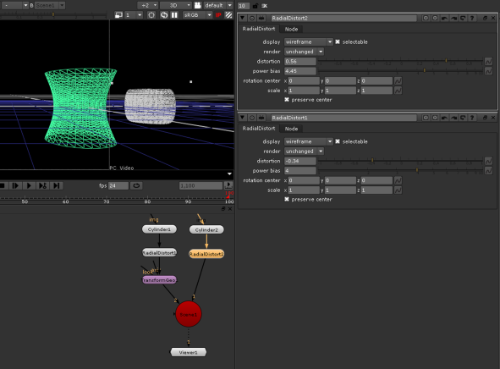
Task: Open the render unchanged dropdown in RadialDistort1
Action: point(304,151)
